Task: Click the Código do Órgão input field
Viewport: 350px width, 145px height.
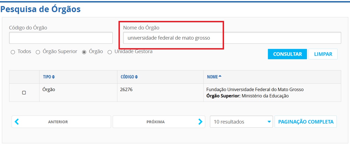Action: (61, 38)
